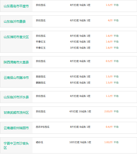Open the 甘肃武威市凉州区 region link
This screenshot has height=155, width=137.
16,113
